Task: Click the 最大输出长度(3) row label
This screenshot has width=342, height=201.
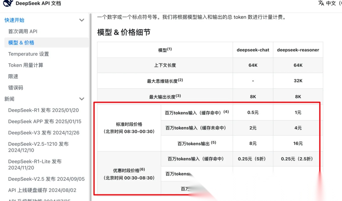Action: [165, 96]
